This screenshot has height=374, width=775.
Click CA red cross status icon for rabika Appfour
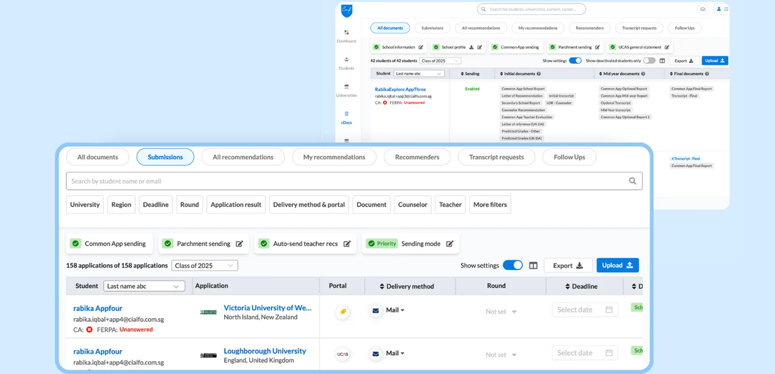89,329
